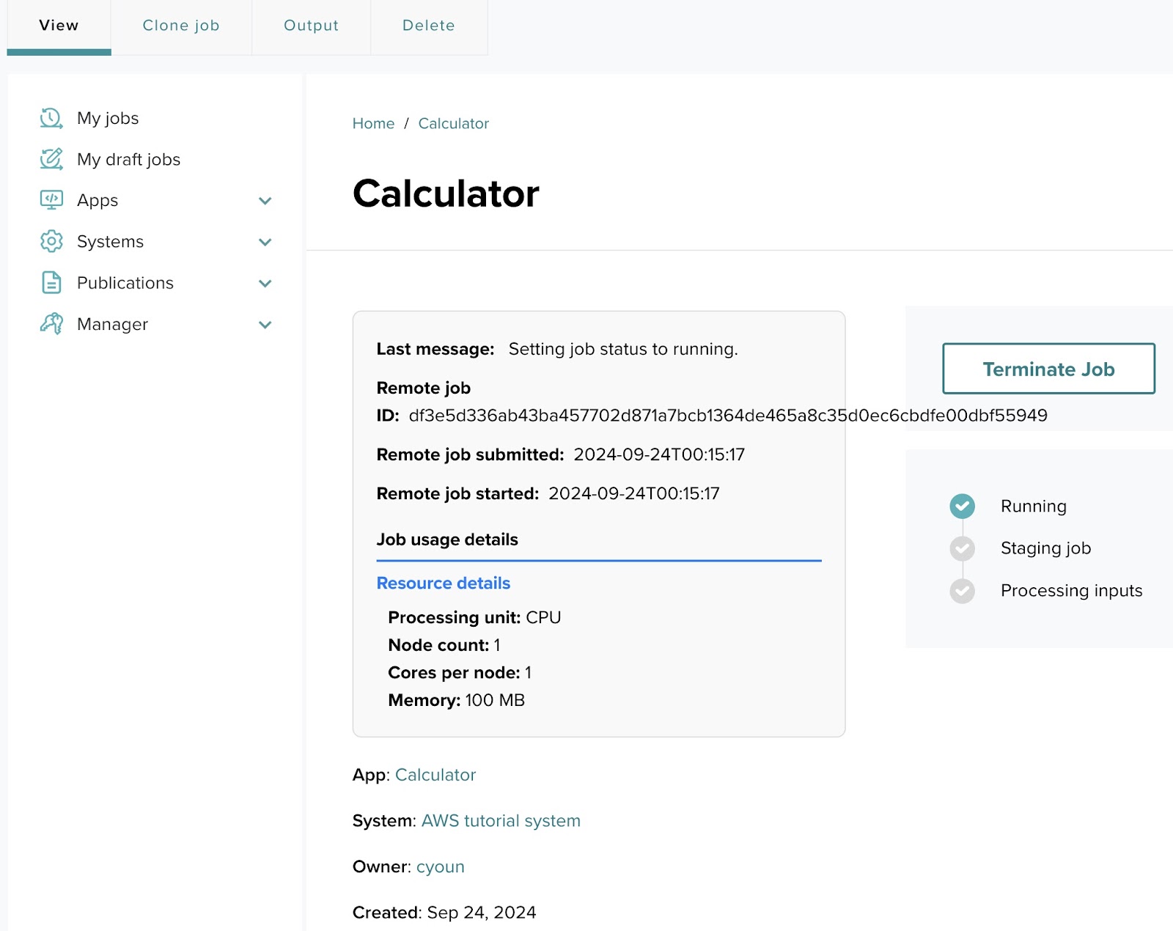Click the Processing inputs checkmark icon
This screenshot has height=931, width=1173.
point(962,591)
